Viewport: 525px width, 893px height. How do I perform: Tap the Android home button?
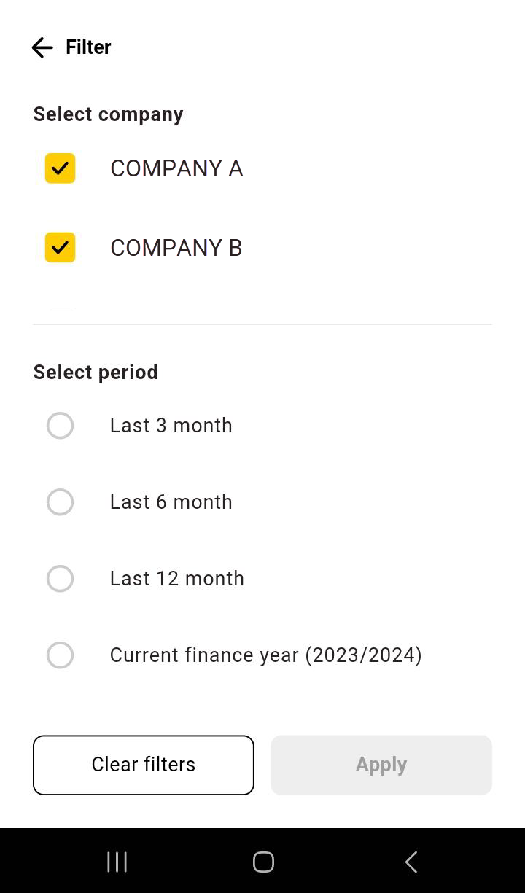click(x=263, y=861)
